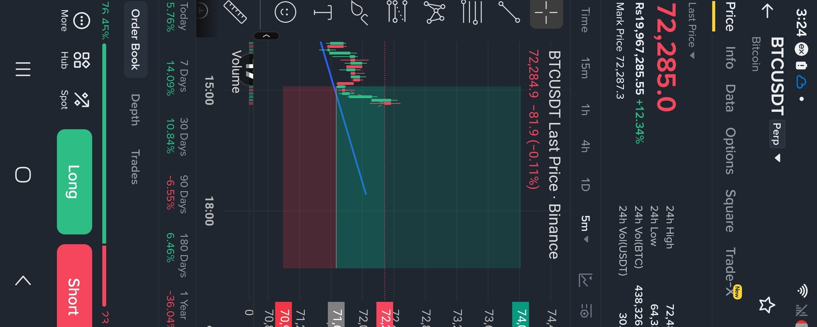Open the chart indicators icon
The image size is (817, 327).
[585, 280]
